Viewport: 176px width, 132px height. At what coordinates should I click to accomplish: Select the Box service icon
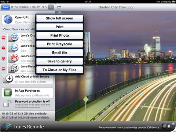[15, 47]
